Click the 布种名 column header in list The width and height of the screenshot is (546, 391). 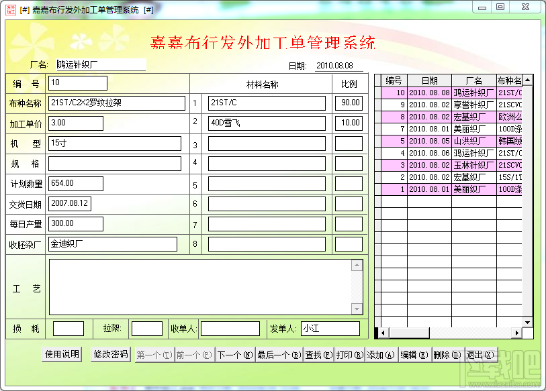pyautogui.click(x=510, y=80)
